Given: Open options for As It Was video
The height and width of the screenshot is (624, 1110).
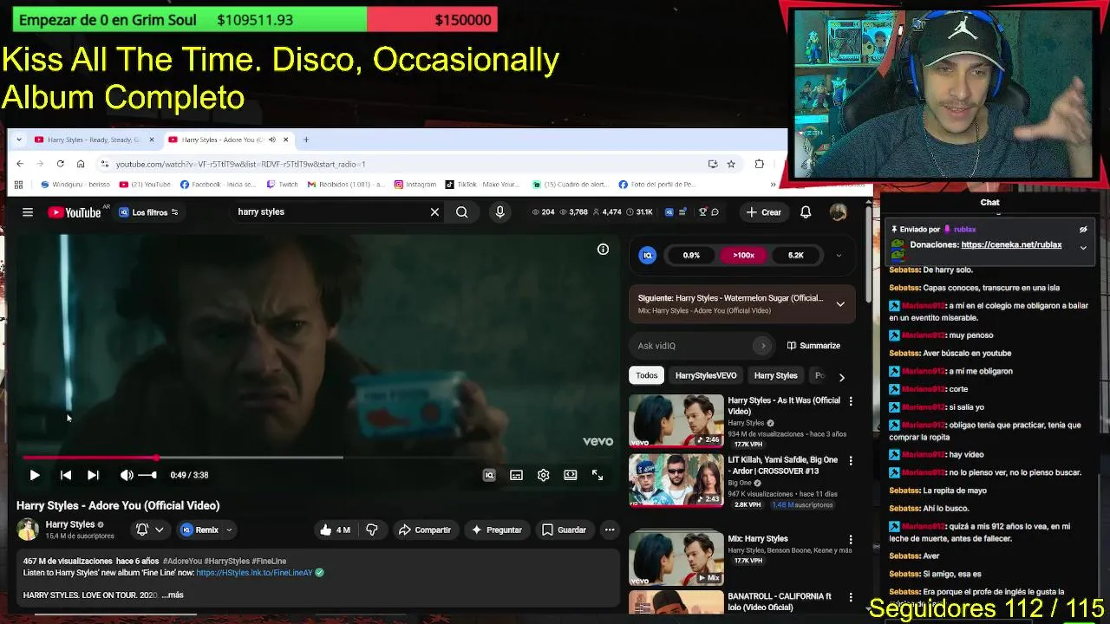Looking at the screenshot, I should pos(851,401).
